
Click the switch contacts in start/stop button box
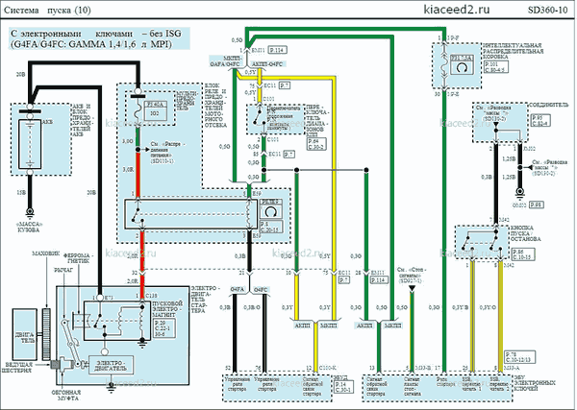(481, 241)
